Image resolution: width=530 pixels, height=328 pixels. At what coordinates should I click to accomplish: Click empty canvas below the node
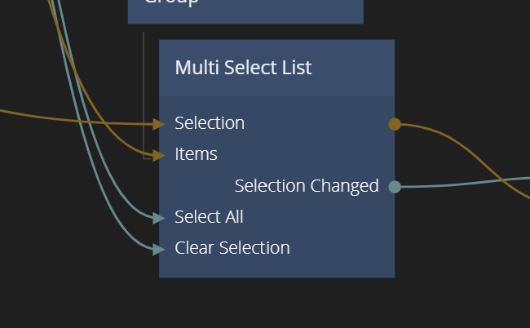[x=269, y=306]
